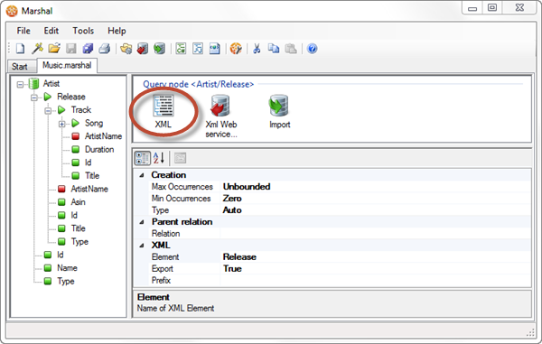Image resolution: width=542 pixels, height=344 pixels.
Task: Select the Asin field under Release
Action: 78,202
